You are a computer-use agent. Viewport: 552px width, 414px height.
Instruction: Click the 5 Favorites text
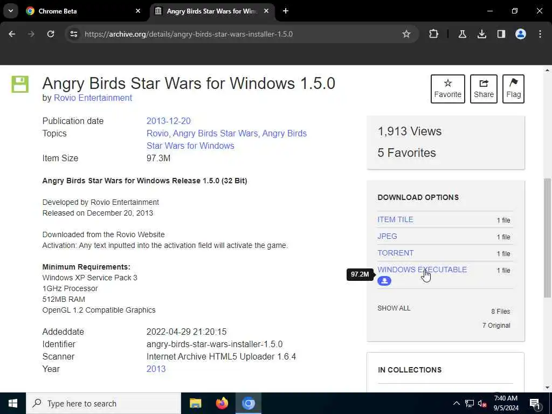(x=406, y=153)
